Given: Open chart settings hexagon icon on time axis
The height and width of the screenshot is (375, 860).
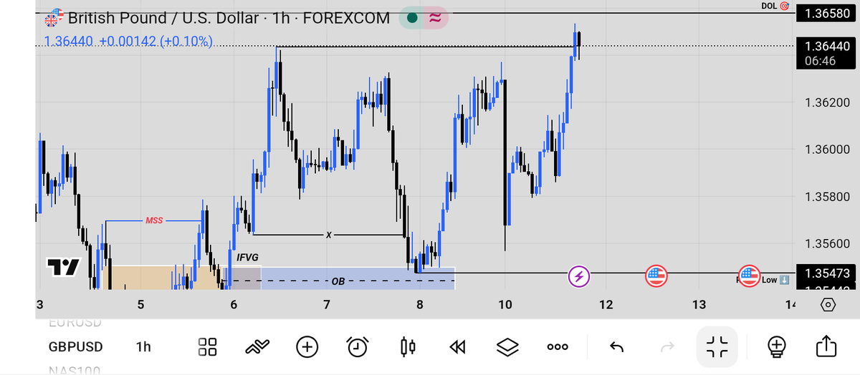Looking at the screenshot, I should click(828, 305).
